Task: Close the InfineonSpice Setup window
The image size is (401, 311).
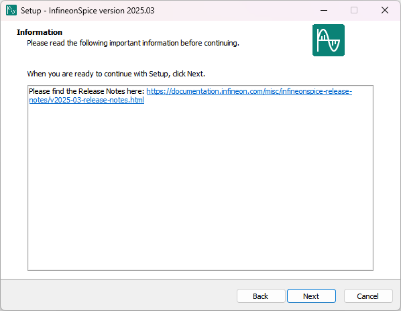Action: [x=385, y=10]
